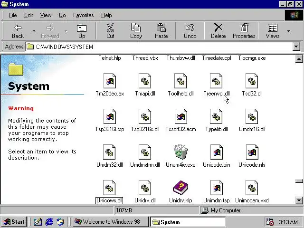The image size is (304, 228).
Task: Delete the selected item with Delete
Action: (x=218, y=31)
